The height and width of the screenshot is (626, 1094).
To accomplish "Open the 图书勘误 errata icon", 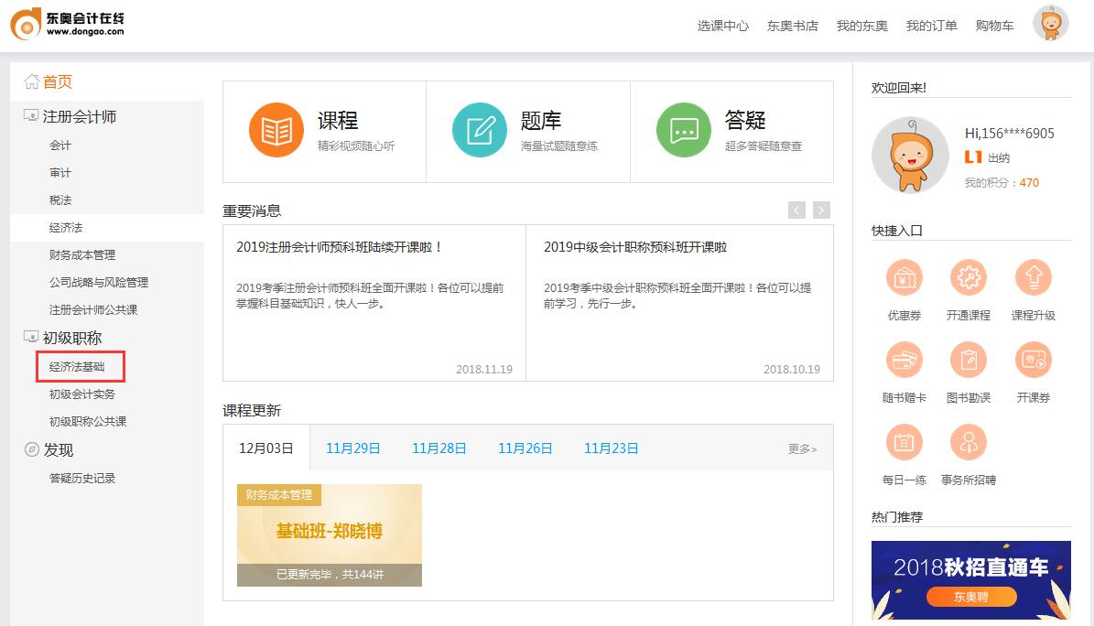I will [969, 361].
